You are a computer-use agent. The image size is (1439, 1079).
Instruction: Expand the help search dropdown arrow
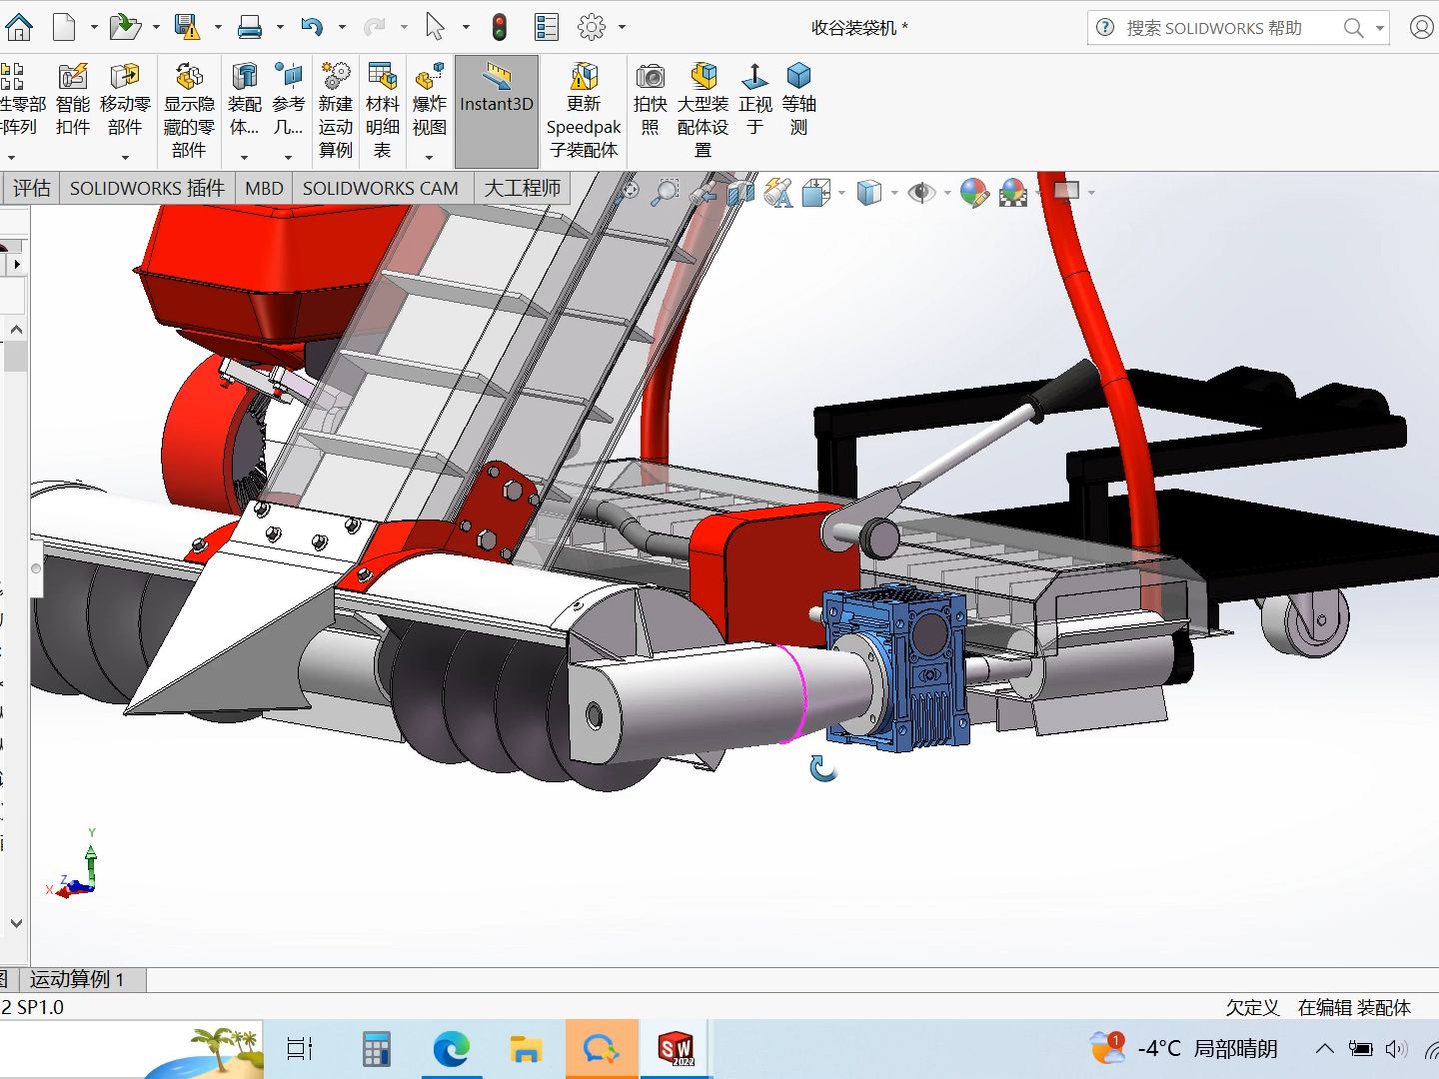point(1380,28)
